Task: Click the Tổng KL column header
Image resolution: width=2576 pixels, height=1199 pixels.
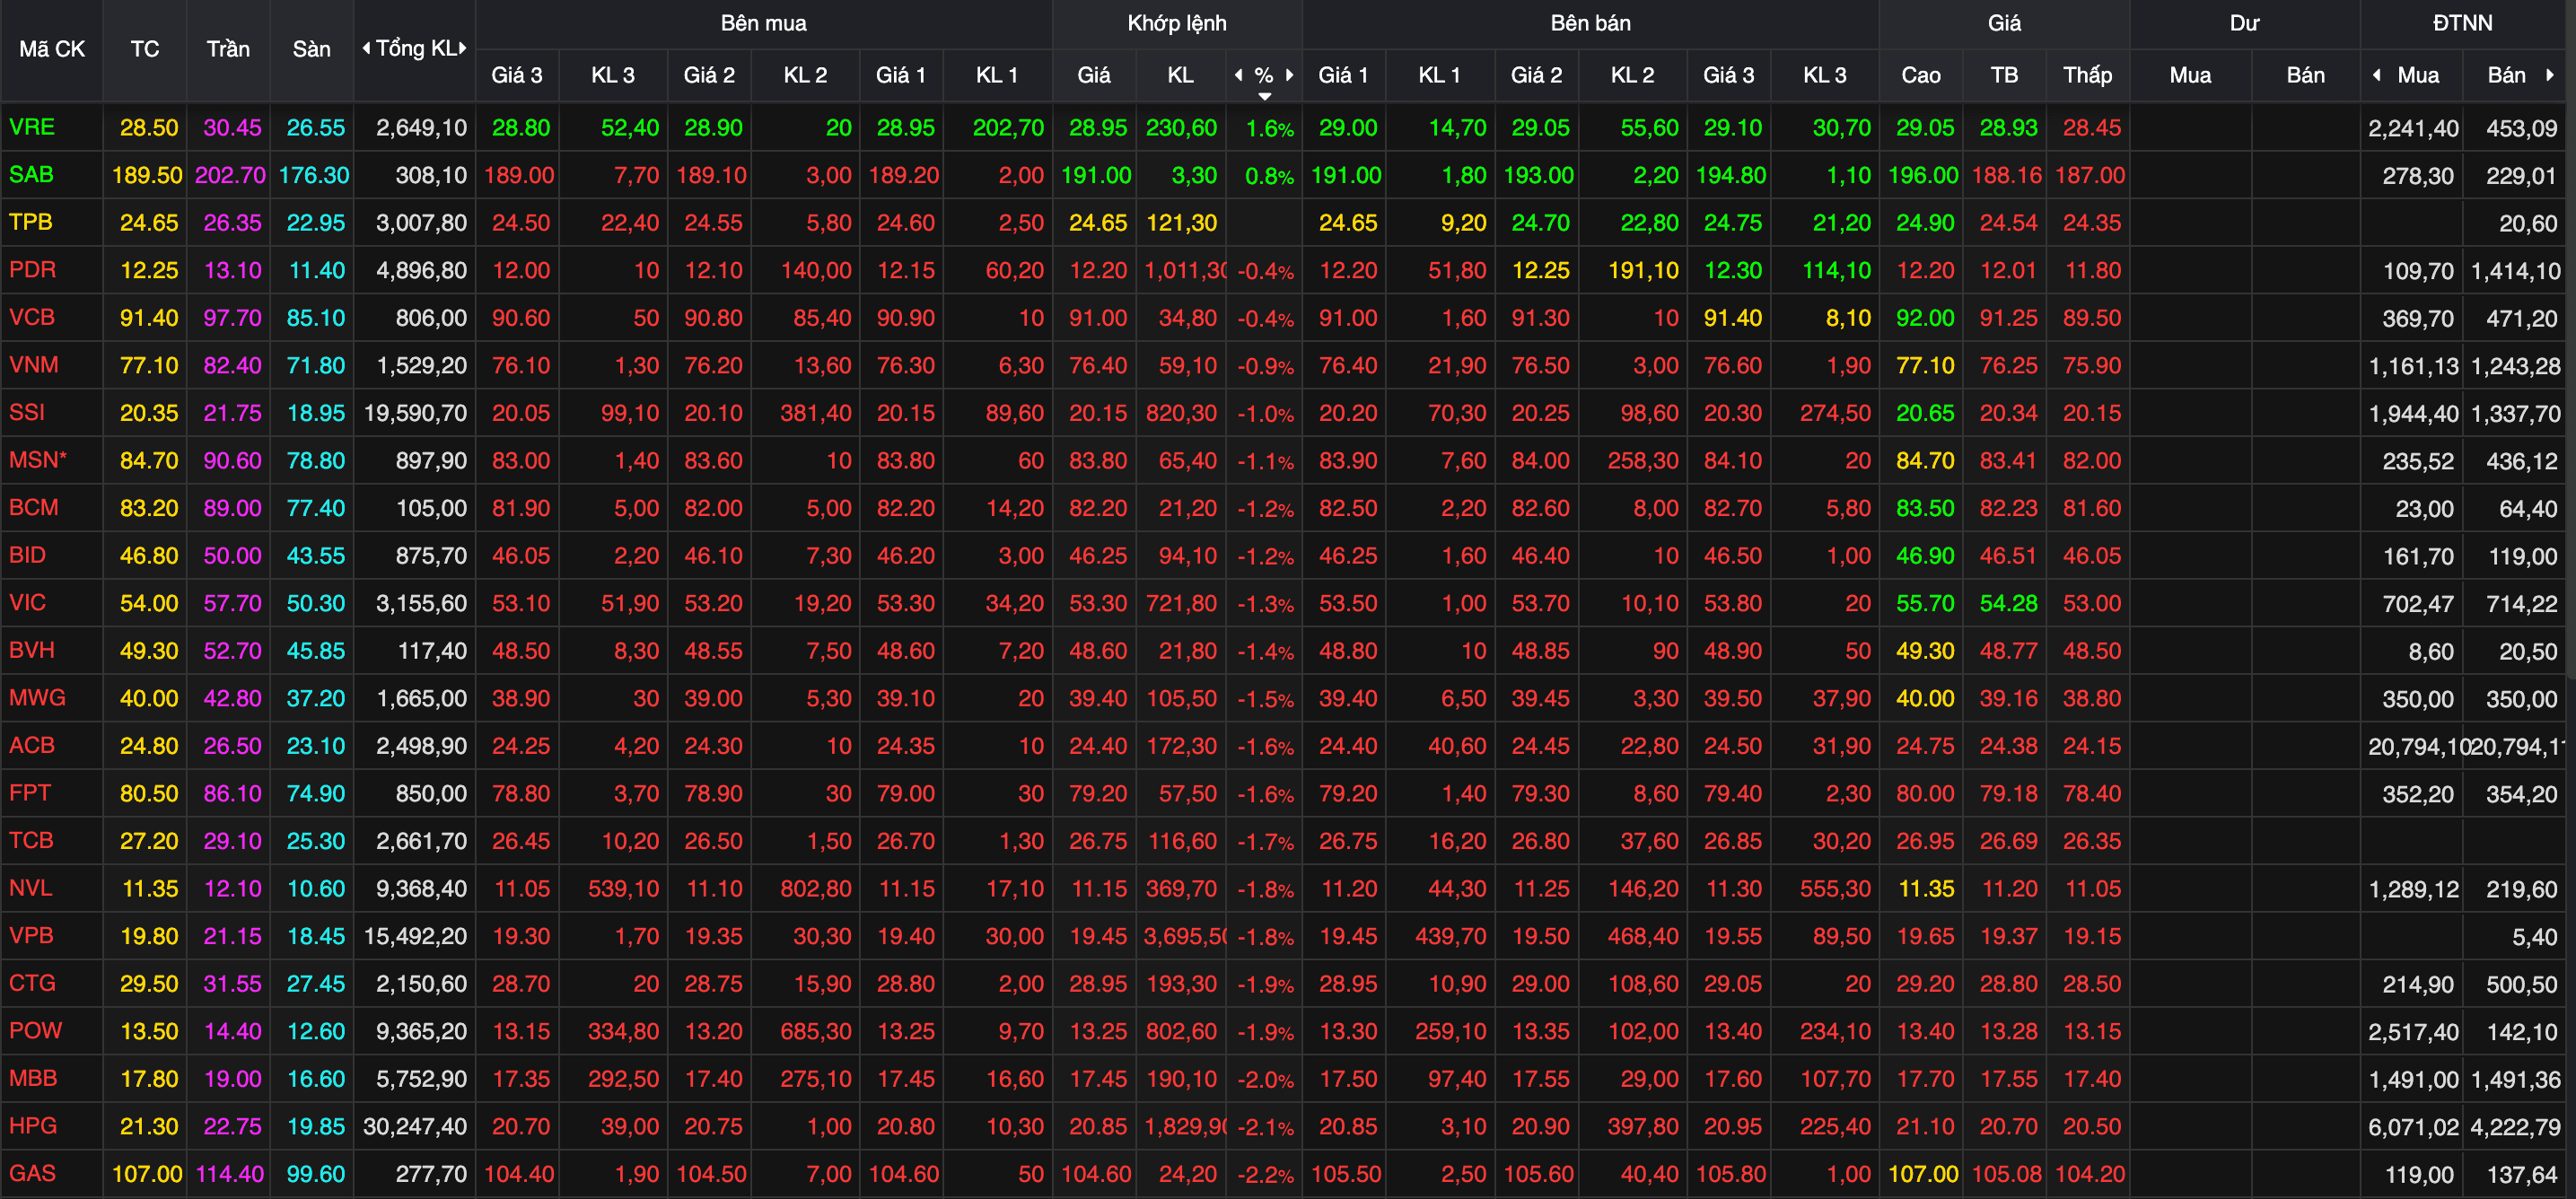Action: [416, 48]
